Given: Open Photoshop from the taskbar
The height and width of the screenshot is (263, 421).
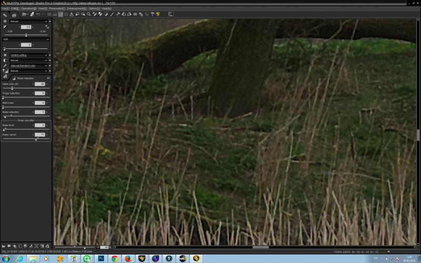Looking at the screenshot, I should [x=101, y=258].
